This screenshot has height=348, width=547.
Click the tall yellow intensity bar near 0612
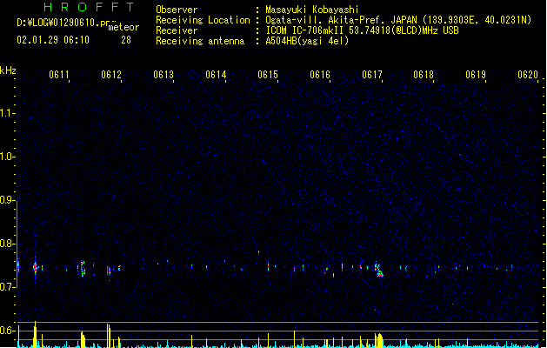[x=108, y=336]
